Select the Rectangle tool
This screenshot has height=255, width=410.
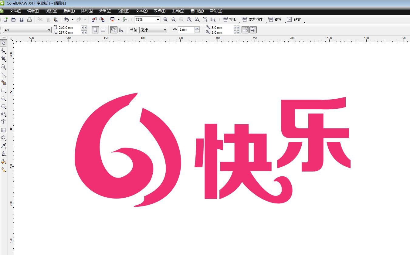coord(4,91)
